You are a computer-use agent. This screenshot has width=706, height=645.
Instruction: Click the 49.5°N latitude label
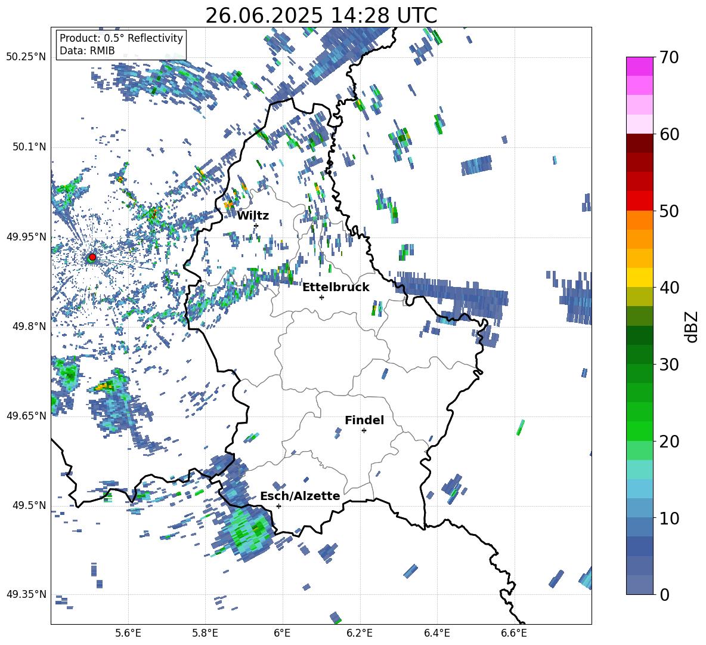29,505
